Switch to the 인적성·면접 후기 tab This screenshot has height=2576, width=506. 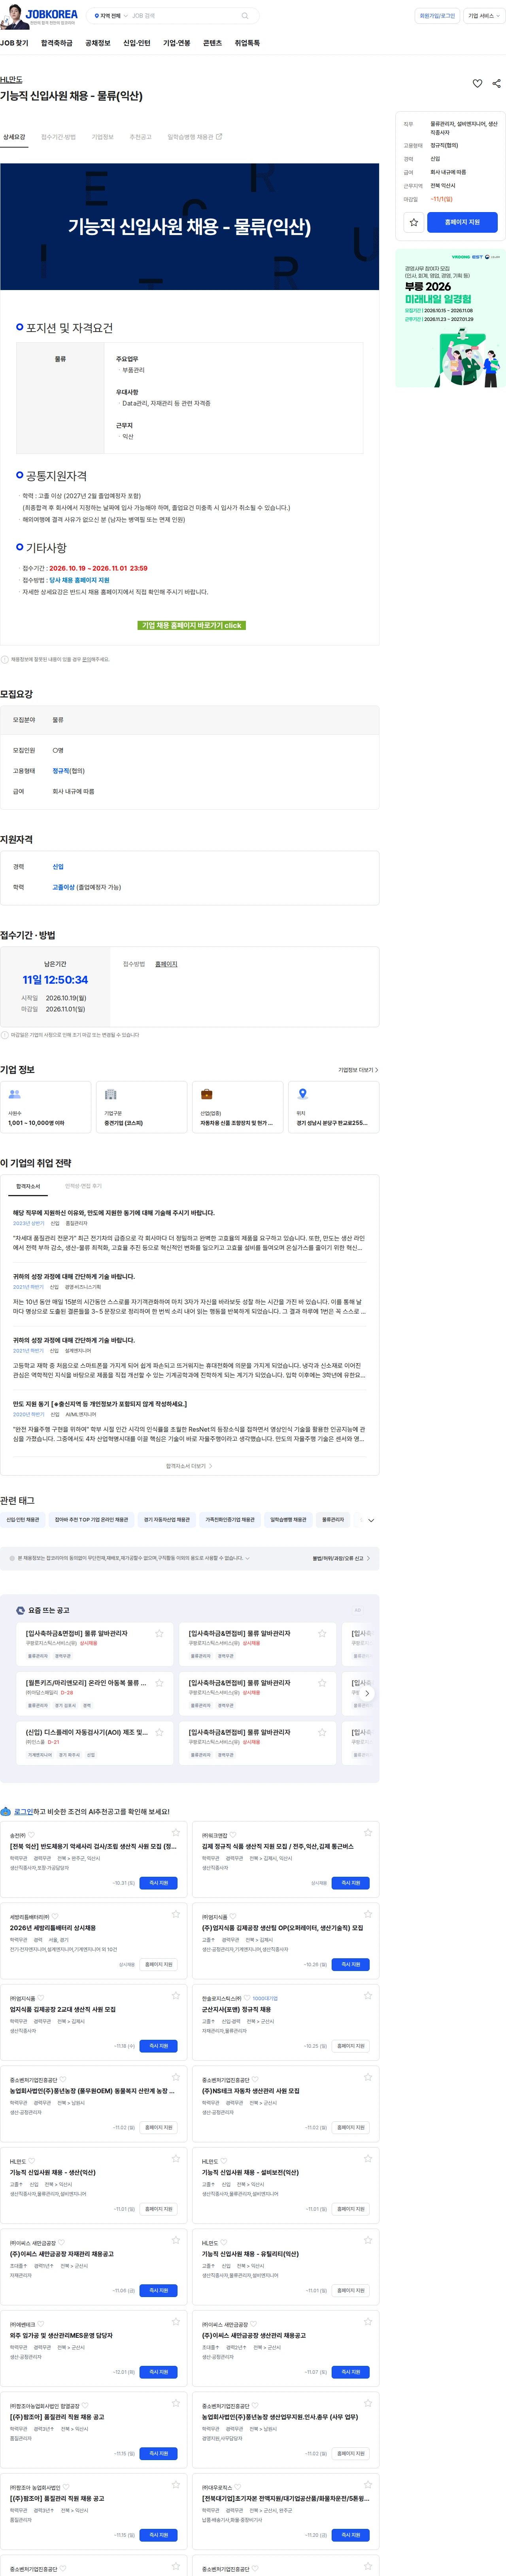click(83, 1186)
